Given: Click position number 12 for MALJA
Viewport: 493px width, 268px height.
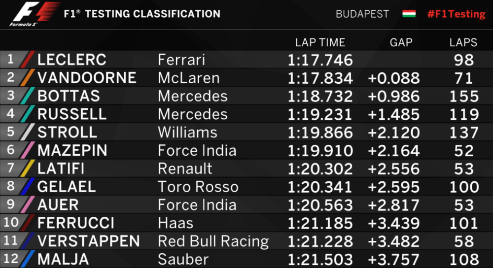Looking at the screenshot, I should coord(11,259).
